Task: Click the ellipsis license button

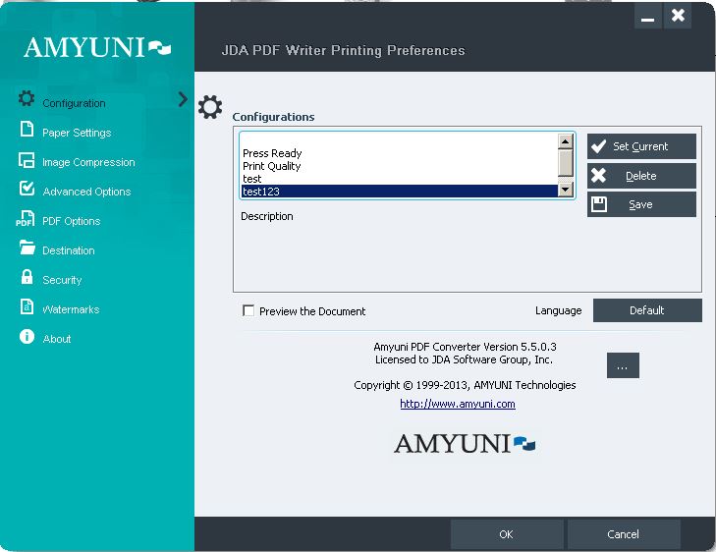Action: (623, 365)
